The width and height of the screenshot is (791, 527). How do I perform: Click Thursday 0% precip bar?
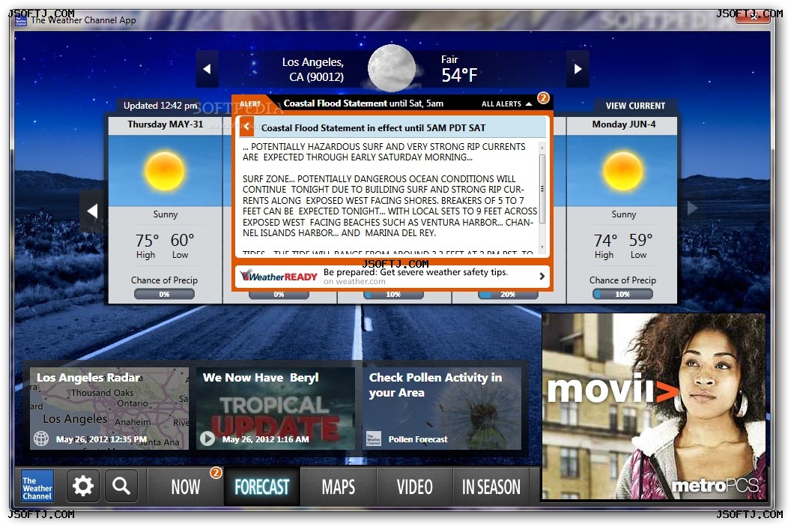[165, 294]
